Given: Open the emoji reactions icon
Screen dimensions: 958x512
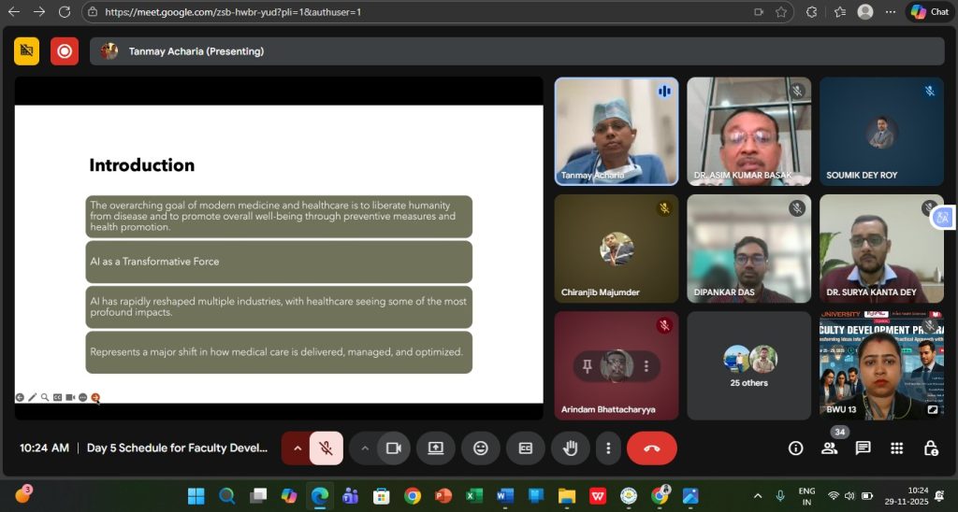Looking at the screenshot, I should 481,448.
